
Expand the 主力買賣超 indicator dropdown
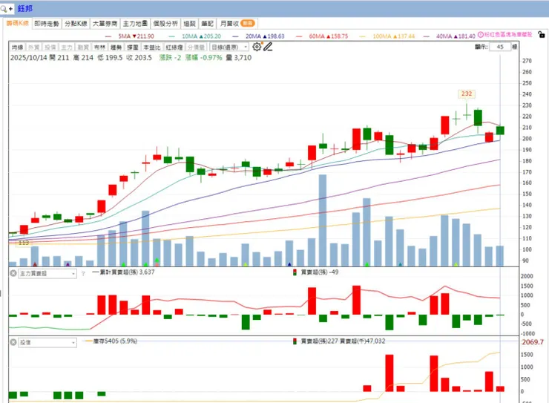[x=47, y=273]
